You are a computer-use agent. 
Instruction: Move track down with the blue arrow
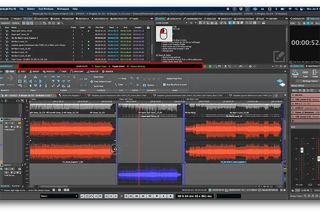click(138, 85)
